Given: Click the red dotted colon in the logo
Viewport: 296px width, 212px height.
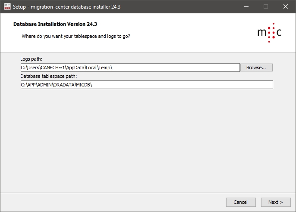Looking at the screenshot, I should [x=269, y=33].
